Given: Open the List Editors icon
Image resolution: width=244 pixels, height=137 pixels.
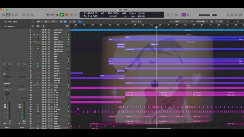Looking at the screenshot, I should coord(228,15).
